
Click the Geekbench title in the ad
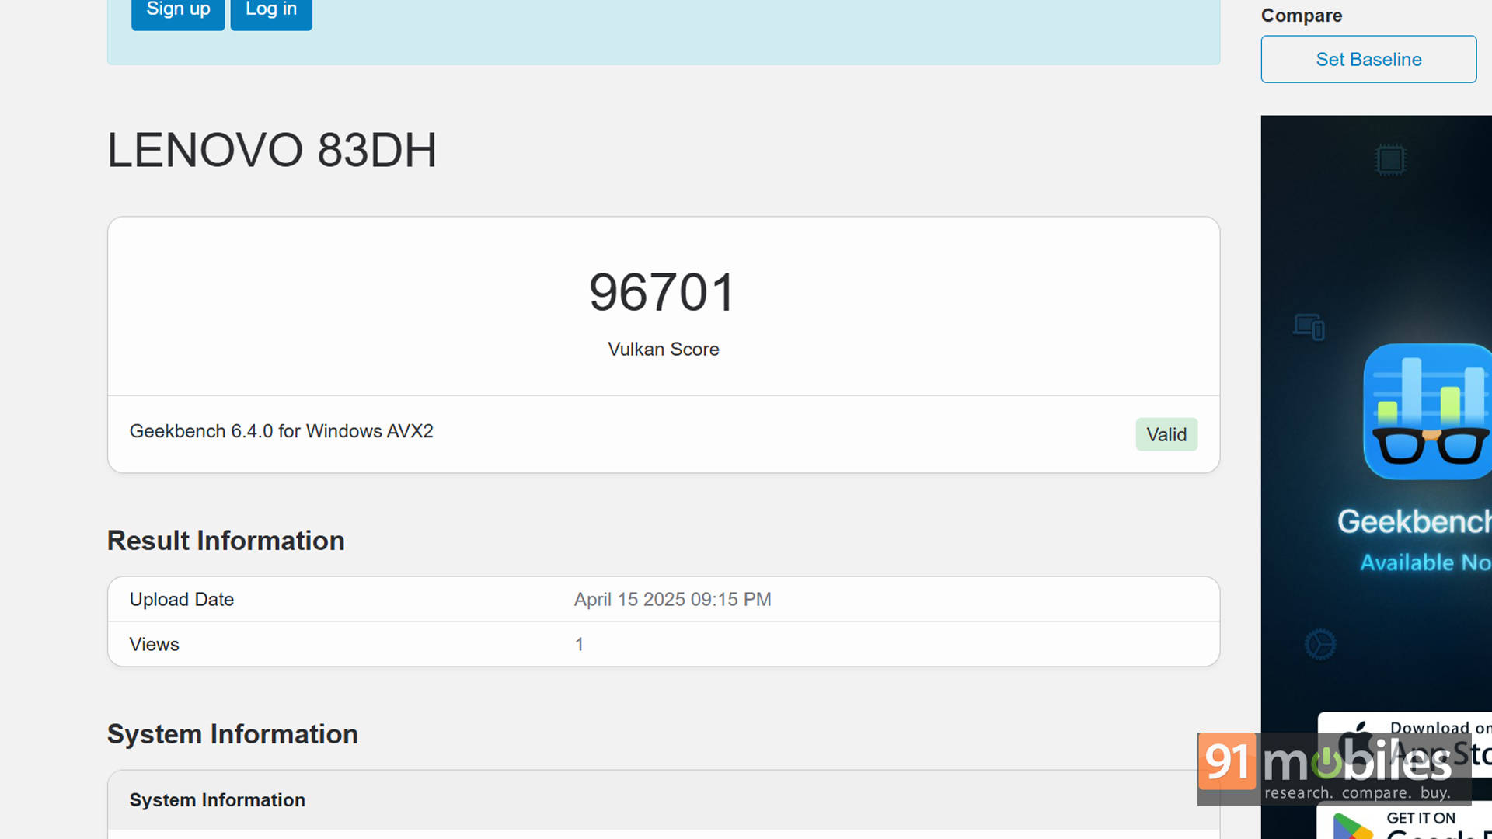[1414, 521]
